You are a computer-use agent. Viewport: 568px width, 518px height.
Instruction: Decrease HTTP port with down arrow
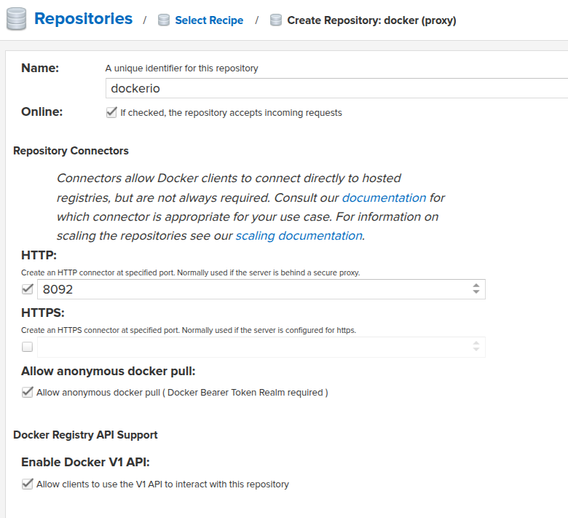[476, 293]
